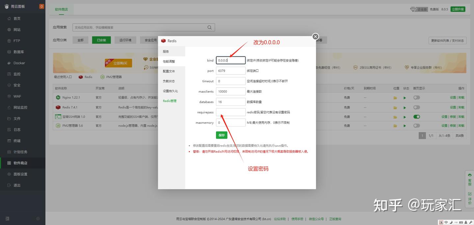Filter apps by 全部 category
The image size is (474, 225).
tap(80, 40)
